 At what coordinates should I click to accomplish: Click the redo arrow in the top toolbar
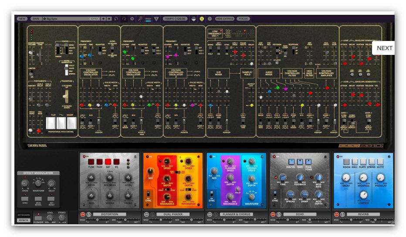[x=124, y=19]
